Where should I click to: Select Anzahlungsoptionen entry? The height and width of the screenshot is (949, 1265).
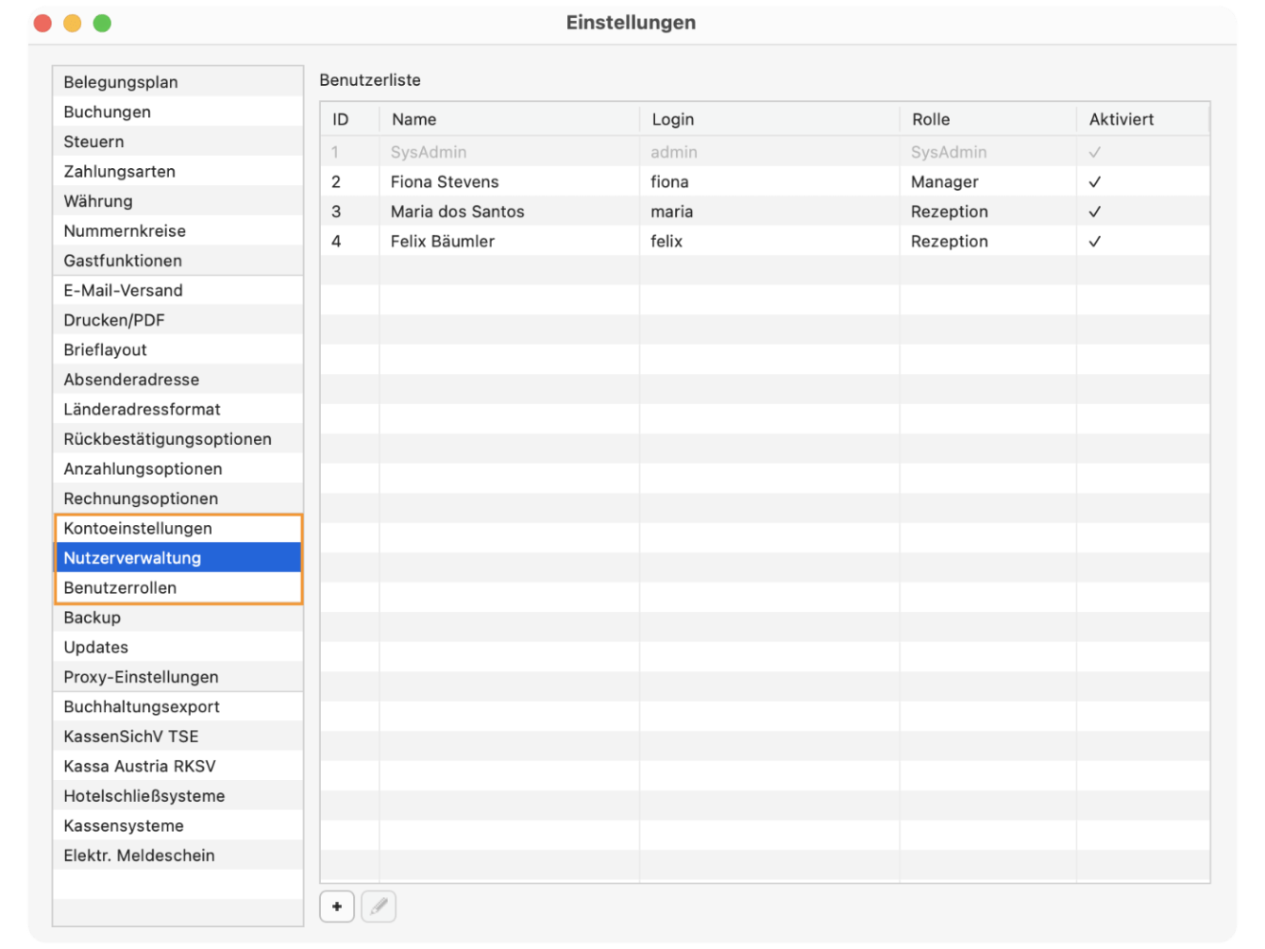click(x=177, y=468)
